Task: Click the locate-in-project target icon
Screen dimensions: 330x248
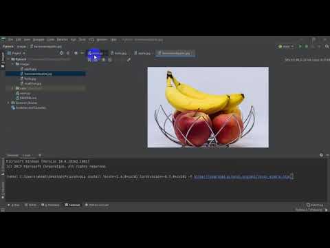Action: point(61,53)
